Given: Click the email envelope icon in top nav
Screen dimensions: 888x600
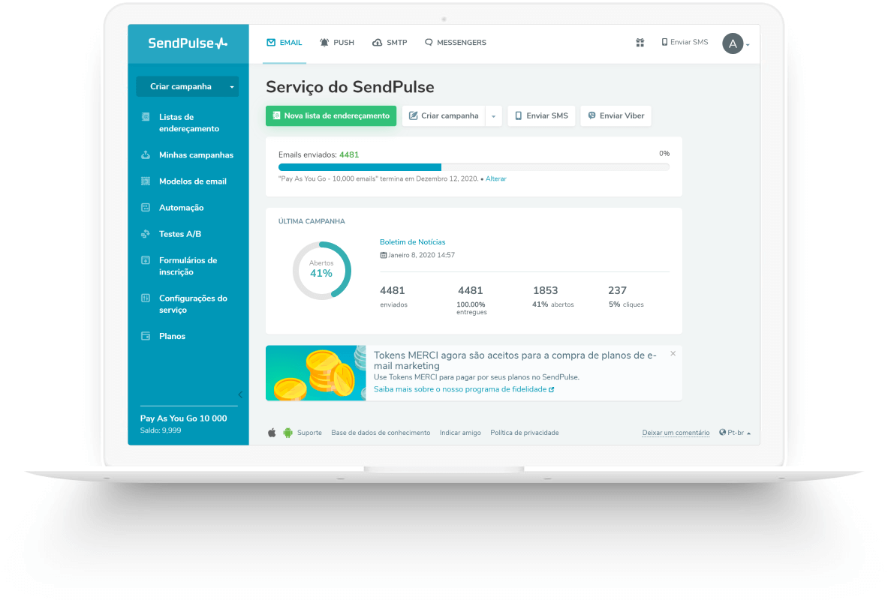Looking at the screenshot, I should tap(271, 43).
